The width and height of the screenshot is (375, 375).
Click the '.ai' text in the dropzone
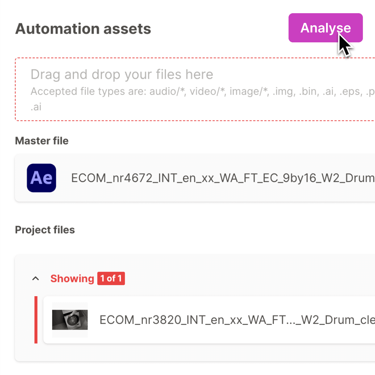coord(36,107)
